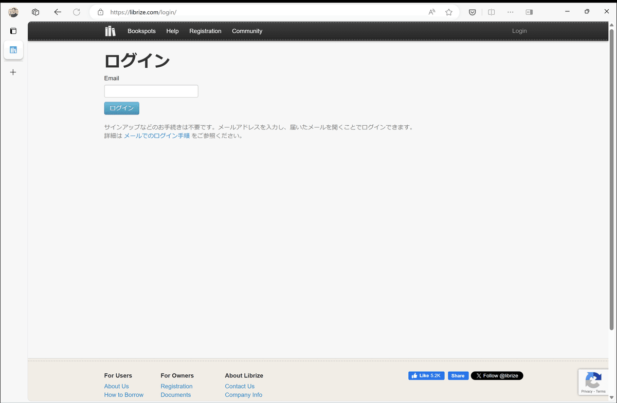Click the X Follow @librize button
Image resolution: width=617 pixels, height=403 pixels.
pos(497,376)
